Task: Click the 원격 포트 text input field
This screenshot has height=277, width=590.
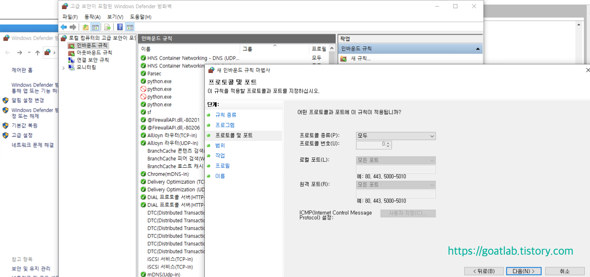Action: pyautogui.click(x=396, y=194)
